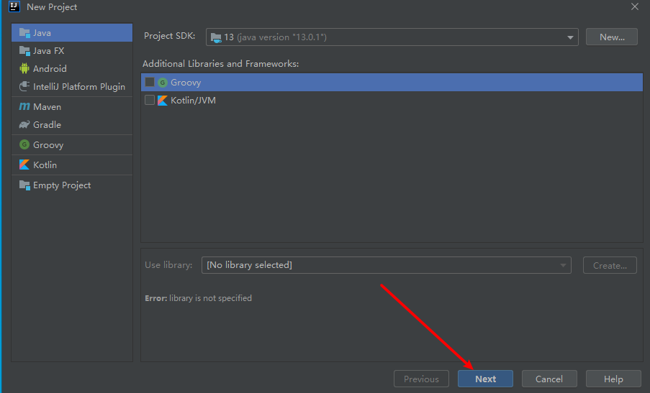Click the '13 (java version "13.0.1")' SDK field
This screenshot has height=393, width=650.
(392, 37)
